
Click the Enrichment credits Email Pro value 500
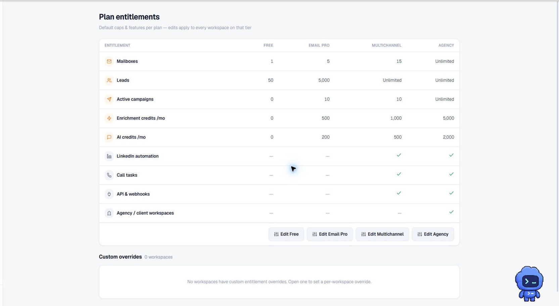coord(326,118)
